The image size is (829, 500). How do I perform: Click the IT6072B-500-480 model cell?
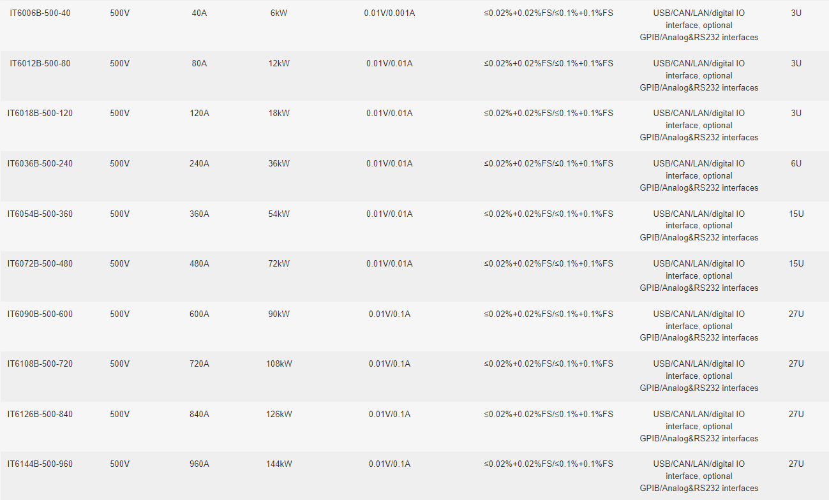40,263
